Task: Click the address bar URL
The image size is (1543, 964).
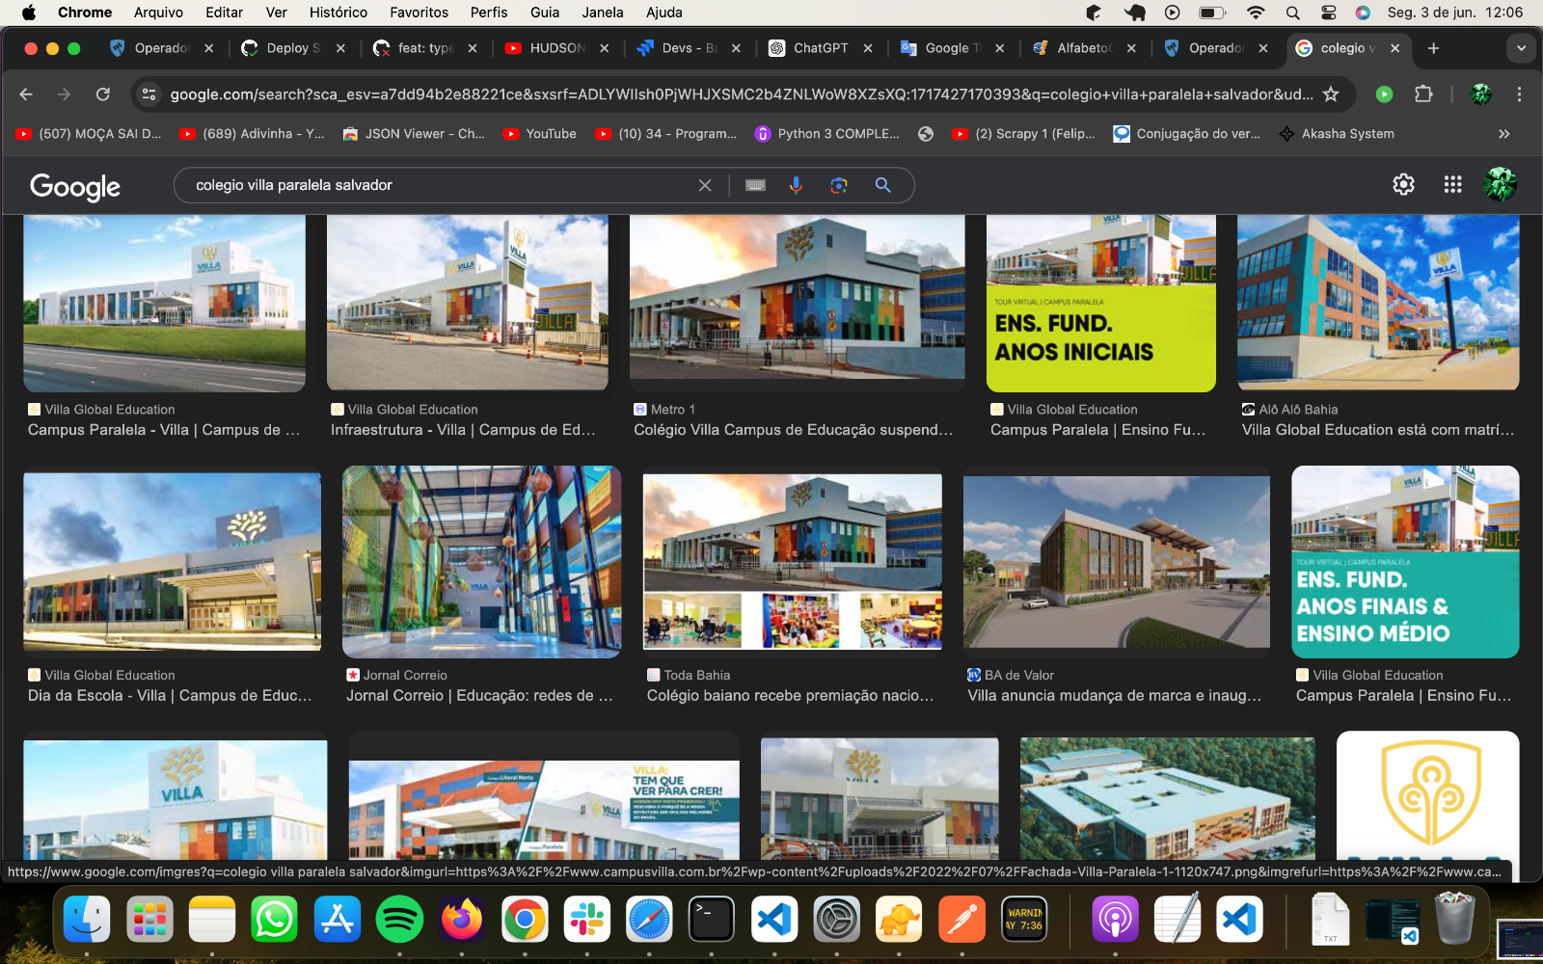Action: pos(741,94)
